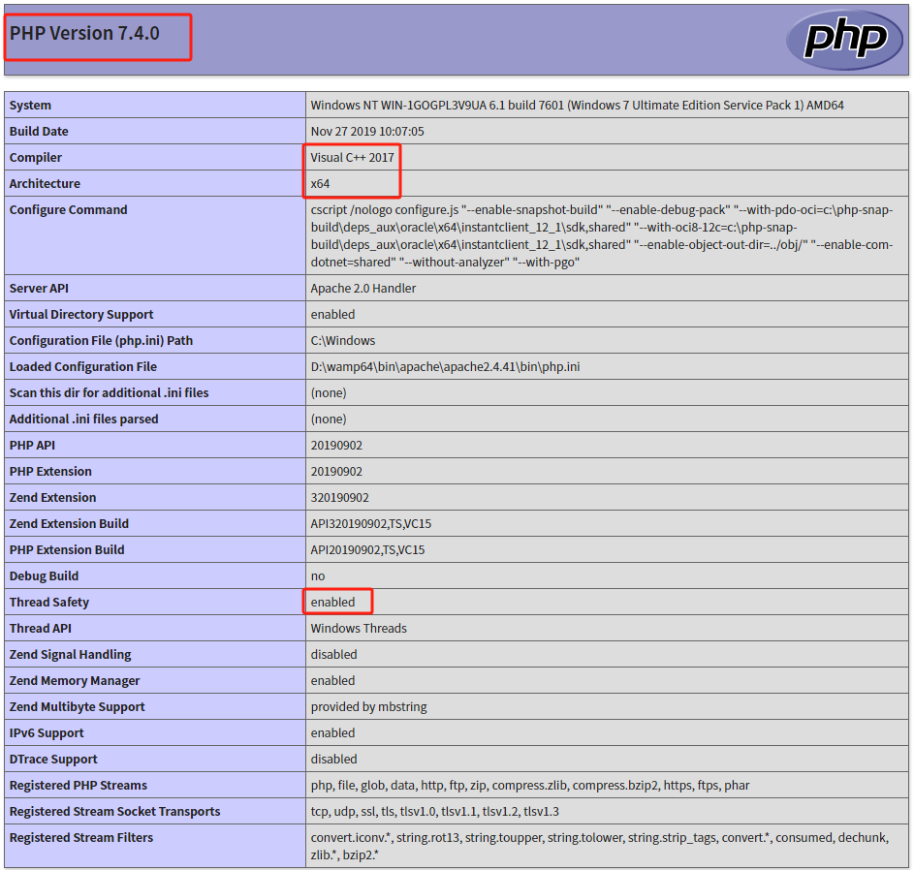Click the Debug Build 'no' value
914x870 pixels.
click(317, 576)
